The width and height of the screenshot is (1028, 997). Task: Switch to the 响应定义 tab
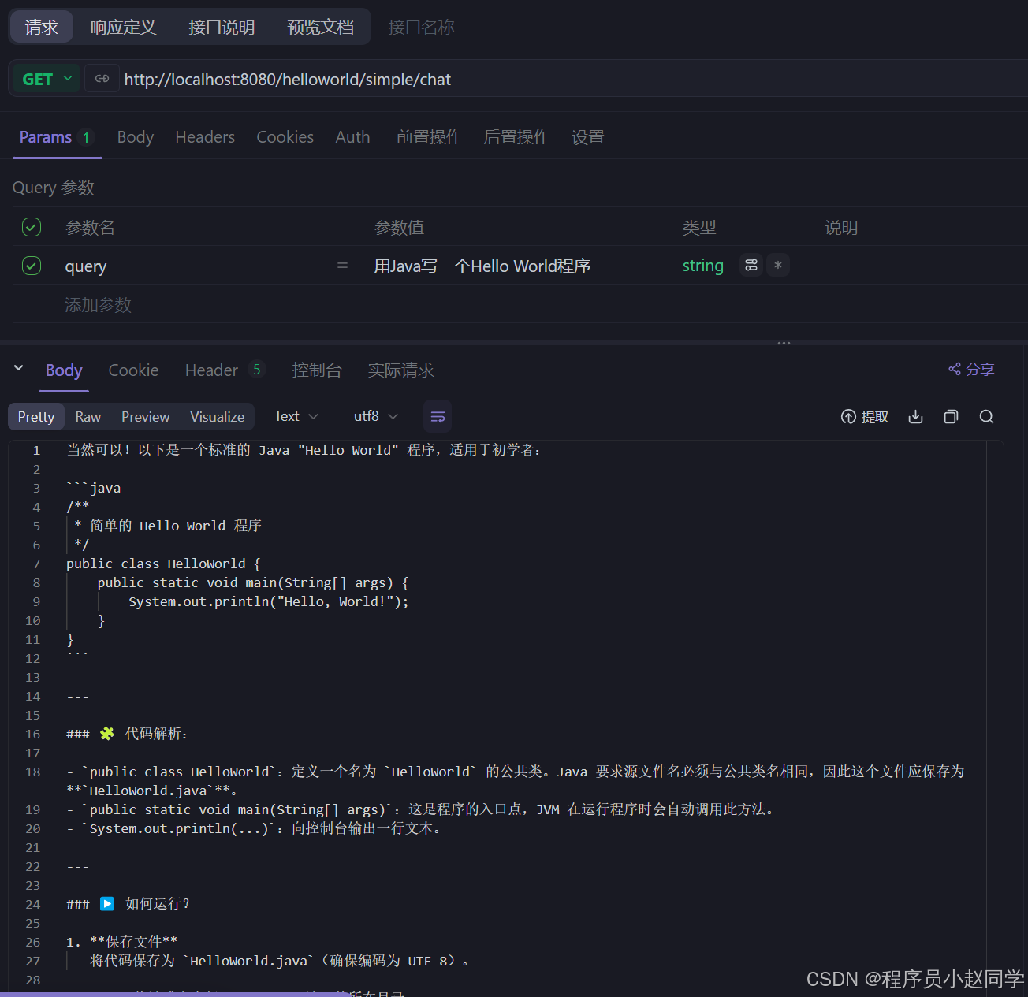[123, 27]
